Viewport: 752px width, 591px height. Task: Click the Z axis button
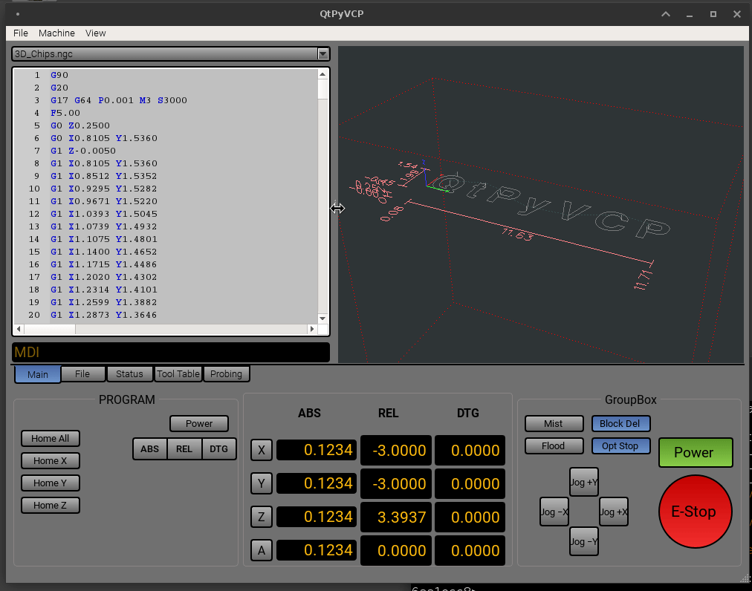[262, 517]
